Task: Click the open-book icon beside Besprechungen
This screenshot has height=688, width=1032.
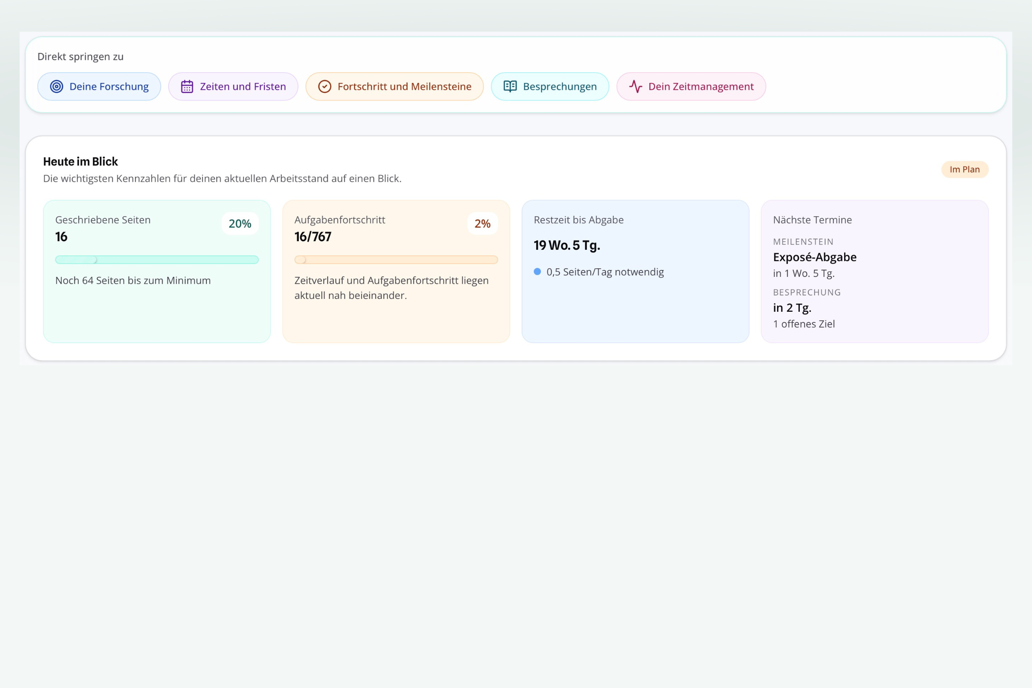Action: pyautogui.click(x=510, y=86)
